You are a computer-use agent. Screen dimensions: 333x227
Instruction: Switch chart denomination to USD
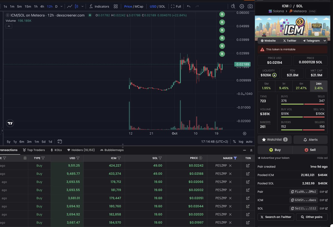pyautogui.click(x=153, y=6)
